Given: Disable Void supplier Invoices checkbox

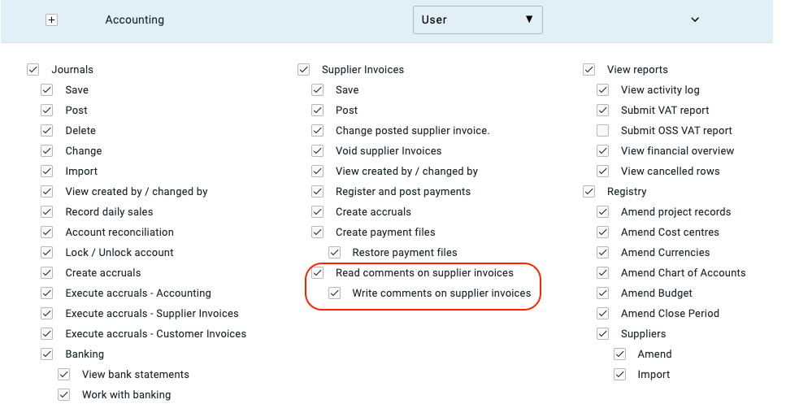Looking at the screenshot, I should [318, 151].
